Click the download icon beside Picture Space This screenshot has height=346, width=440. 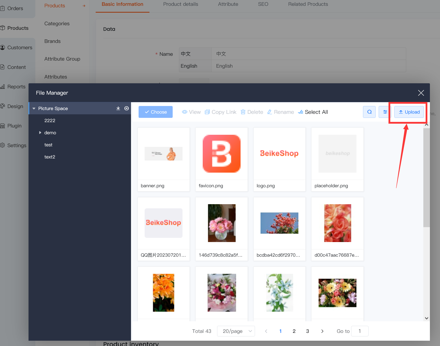click(x=118, y=108)
